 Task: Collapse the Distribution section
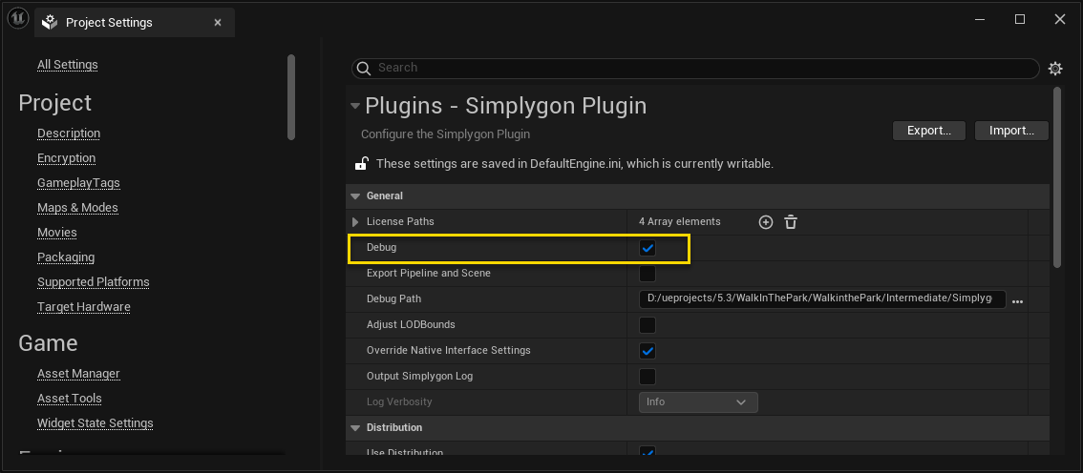pos(356,428)
